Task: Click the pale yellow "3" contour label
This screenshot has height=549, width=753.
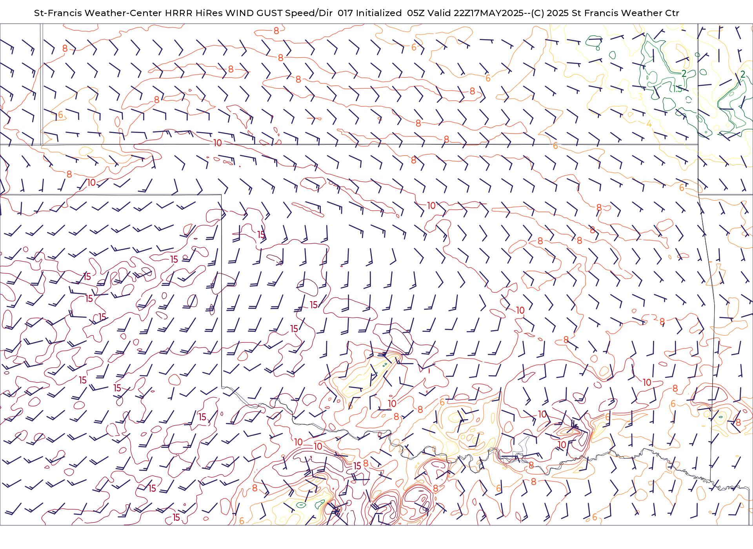Action: [x=640, y=97]
